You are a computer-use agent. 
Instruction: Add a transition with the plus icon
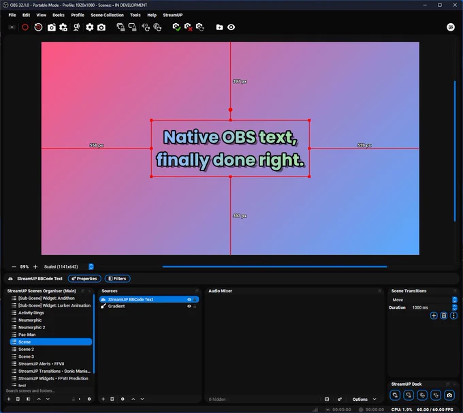tap(434, 316)
